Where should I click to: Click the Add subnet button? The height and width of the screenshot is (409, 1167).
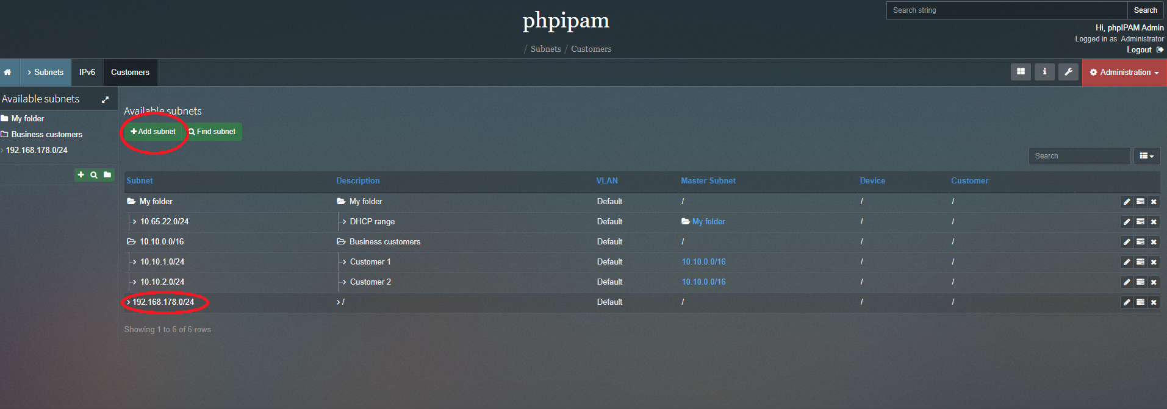[153, 132]
